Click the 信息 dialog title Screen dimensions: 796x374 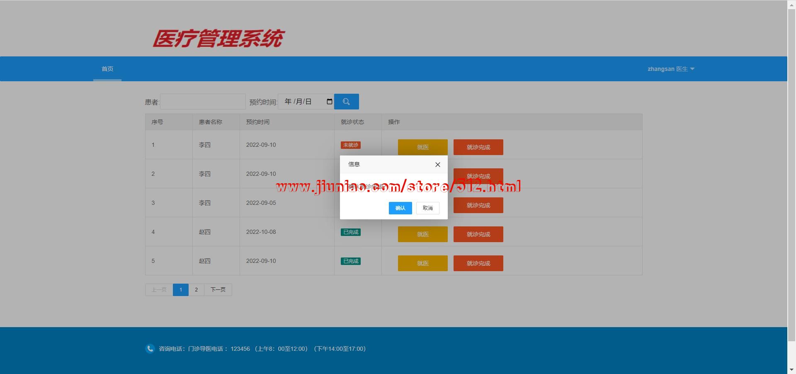(354, 164)
